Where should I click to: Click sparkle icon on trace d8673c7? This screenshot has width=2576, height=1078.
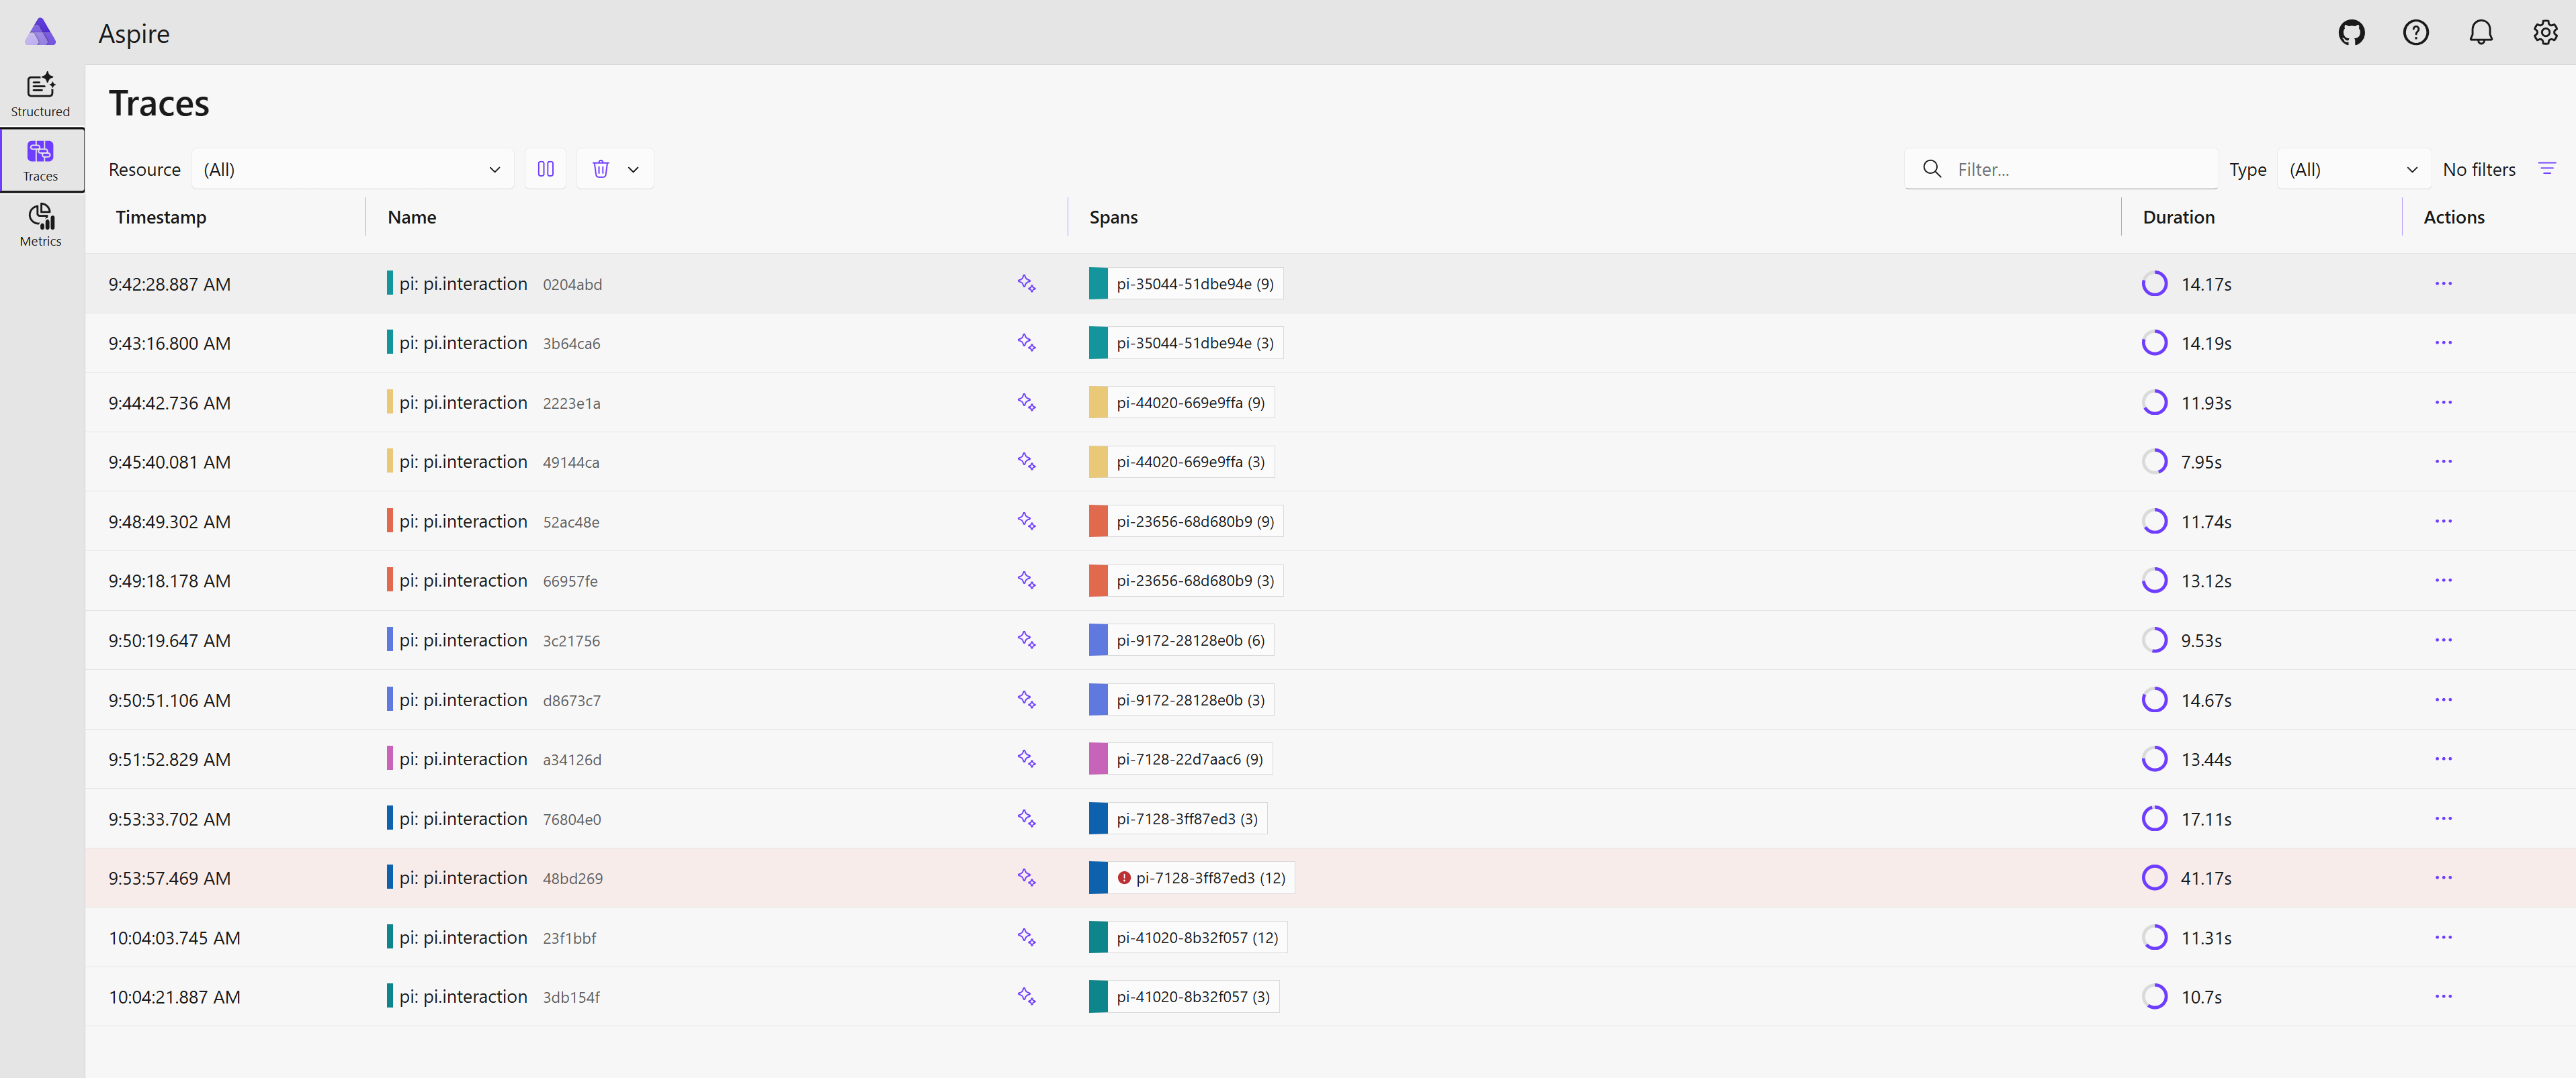click(1026, 700)
